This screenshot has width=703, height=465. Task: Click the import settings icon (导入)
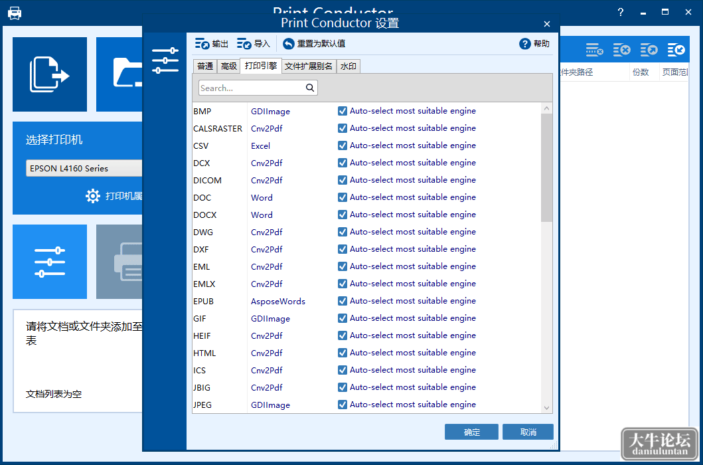click(x=244, y=44)
